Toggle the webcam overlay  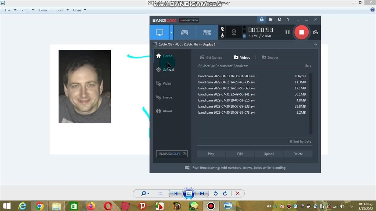pyautogui.click(x=234, y=32)
